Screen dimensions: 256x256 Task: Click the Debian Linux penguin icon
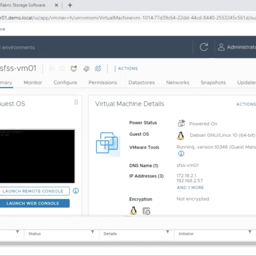pyautogui.click(x=181, y=136)
